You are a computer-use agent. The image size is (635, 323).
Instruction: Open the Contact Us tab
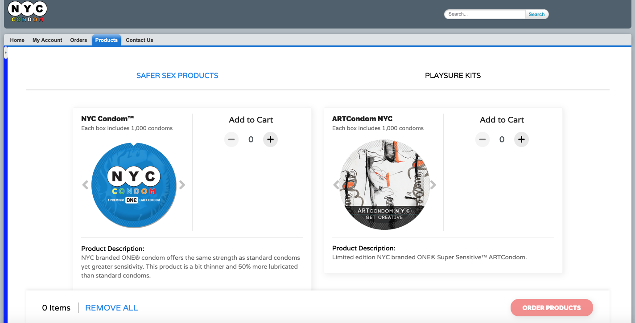[140, 40]
